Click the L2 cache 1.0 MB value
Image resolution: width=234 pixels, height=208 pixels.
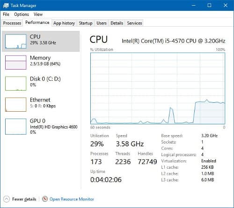(207, 173)
